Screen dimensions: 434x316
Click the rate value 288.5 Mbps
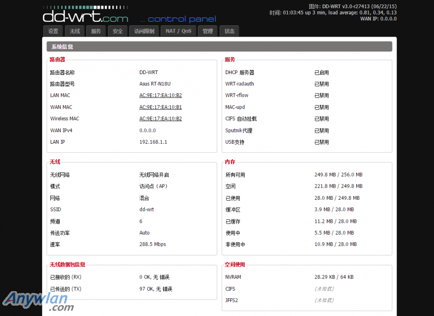(152, 244)
